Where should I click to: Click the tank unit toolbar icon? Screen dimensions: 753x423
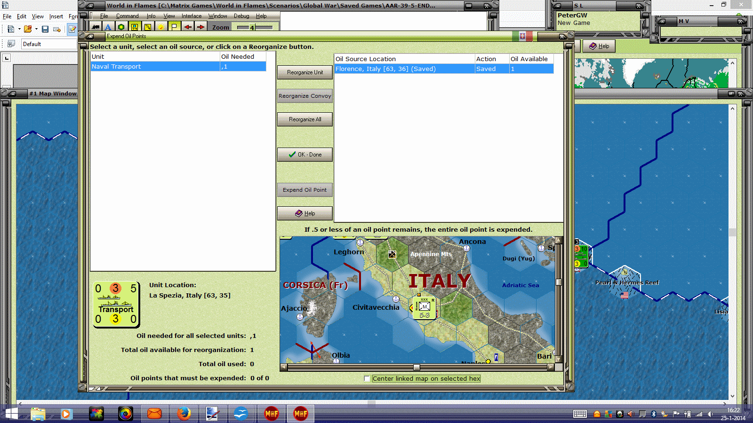pyautogui.click(x=96, y=27)
